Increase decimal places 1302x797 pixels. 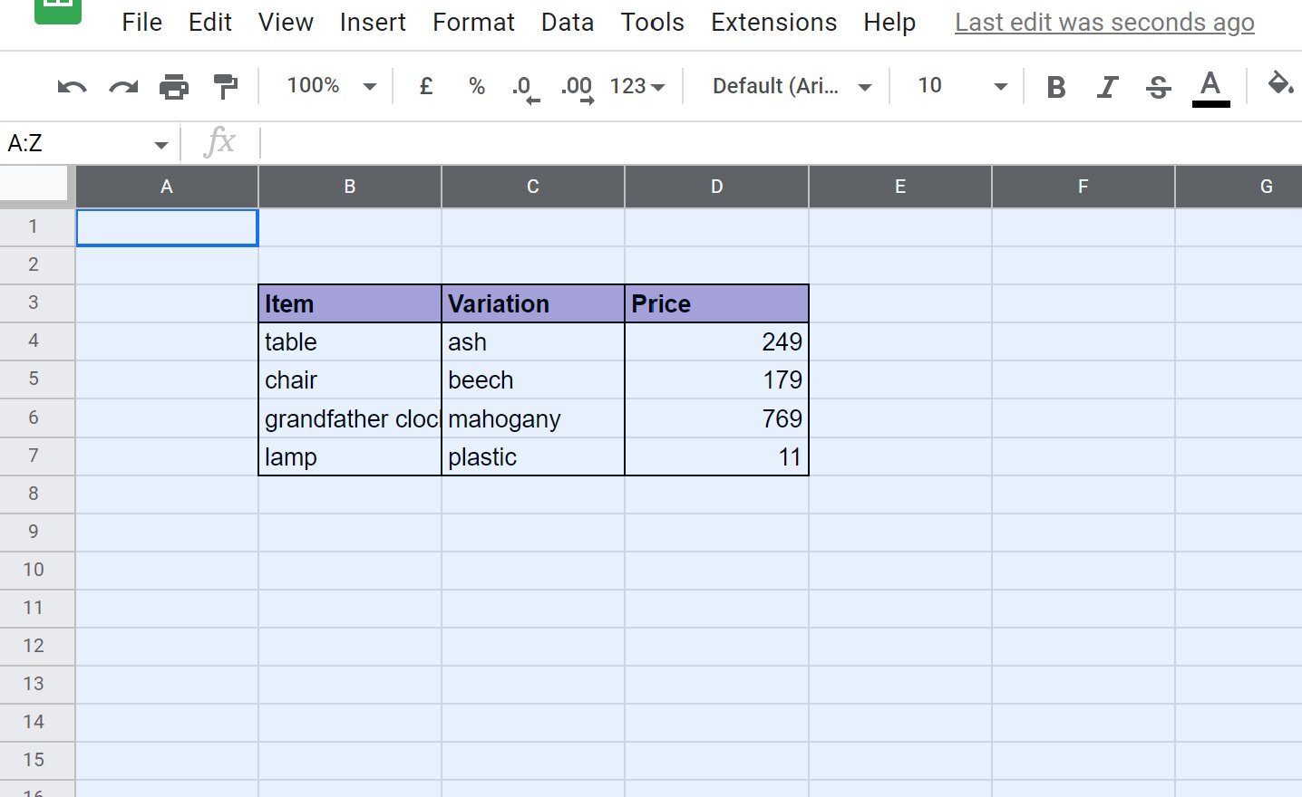[x=576, y=86]
